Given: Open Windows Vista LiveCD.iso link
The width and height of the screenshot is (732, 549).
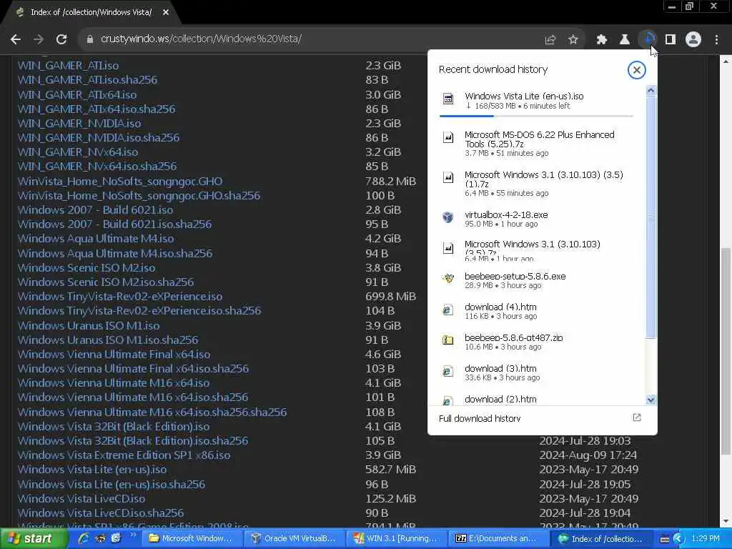Looking at the screenshot, I should (x=81, y=498).
